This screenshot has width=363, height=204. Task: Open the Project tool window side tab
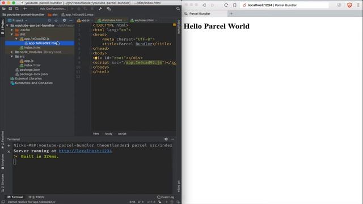(2, 27)
